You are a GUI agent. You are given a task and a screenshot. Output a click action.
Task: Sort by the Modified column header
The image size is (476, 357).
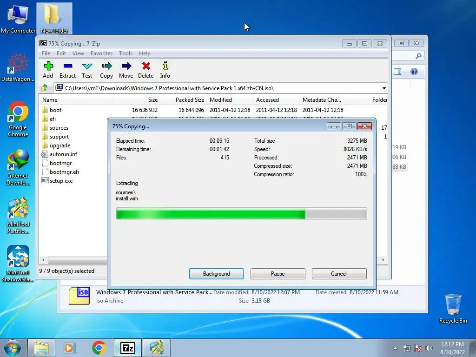[x=230, y=100]
